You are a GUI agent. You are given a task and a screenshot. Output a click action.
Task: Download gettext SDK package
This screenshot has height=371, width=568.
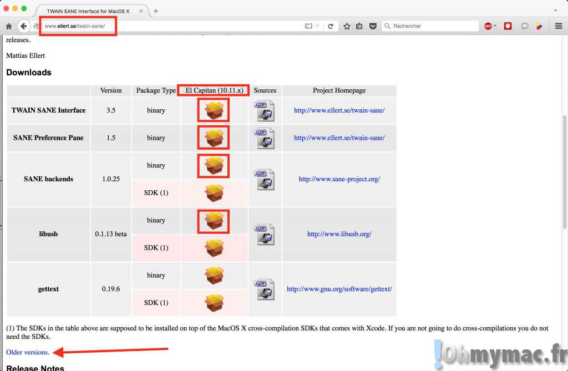pos(214,303)
